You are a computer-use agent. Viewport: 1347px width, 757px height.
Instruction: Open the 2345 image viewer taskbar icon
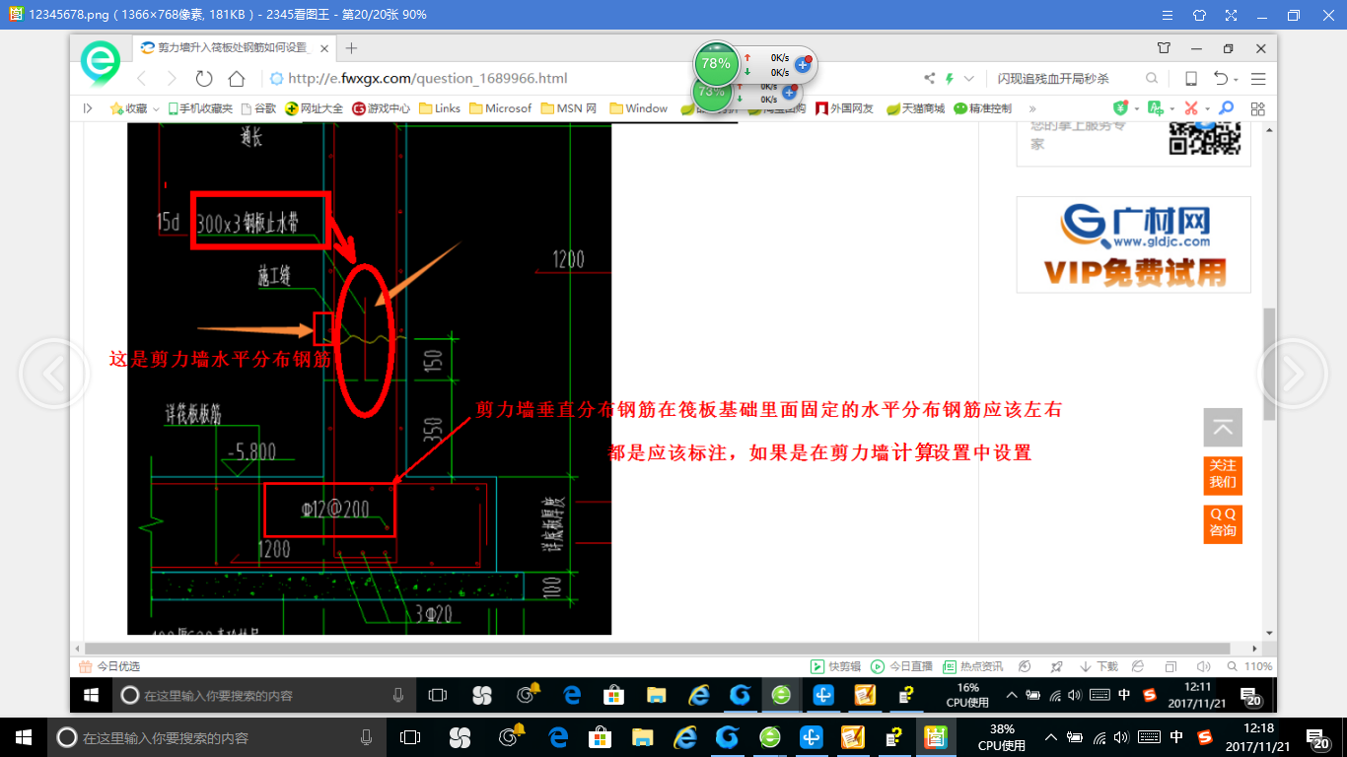935,737
